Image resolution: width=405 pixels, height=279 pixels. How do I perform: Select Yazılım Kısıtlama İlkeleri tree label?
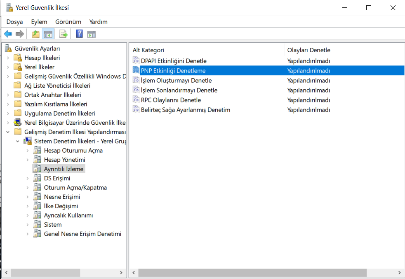tap(56, 104)
